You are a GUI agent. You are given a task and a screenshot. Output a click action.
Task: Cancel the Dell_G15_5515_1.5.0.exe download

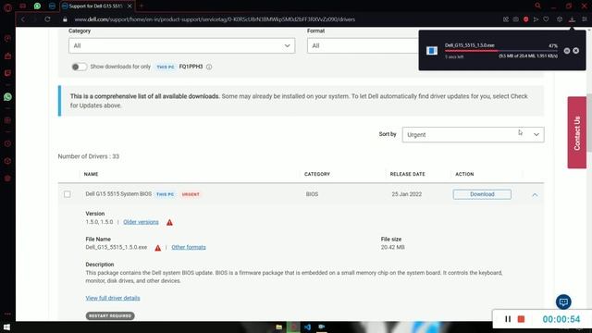tap(575, 51)
